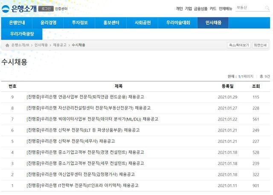Image resolution: width=273 pixels, height=195 pixels.
Task: Open the 빅데이터사업부 전문직 job posting
Action: click(x=92, y=119)
